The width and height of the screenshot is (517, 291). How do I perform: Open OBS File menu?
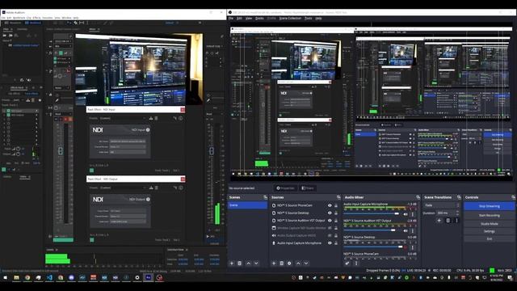tap(231, 19)
